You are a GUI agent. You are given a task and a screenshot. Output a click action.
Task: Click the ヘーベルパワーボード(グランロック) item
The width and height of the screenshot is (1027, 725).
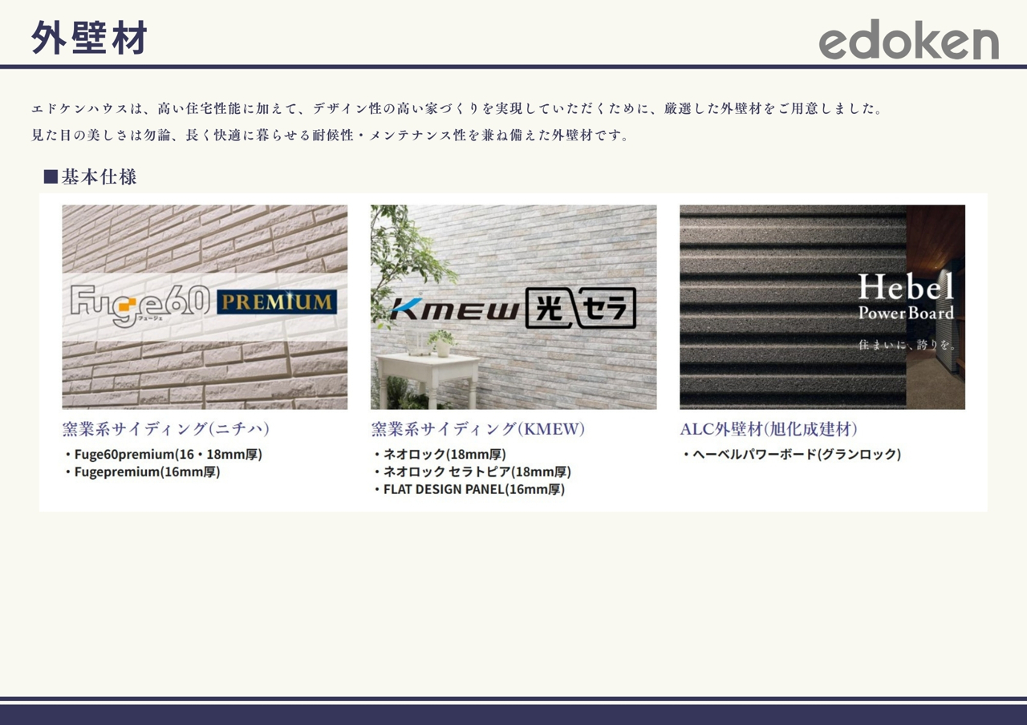tap(796, 454)
